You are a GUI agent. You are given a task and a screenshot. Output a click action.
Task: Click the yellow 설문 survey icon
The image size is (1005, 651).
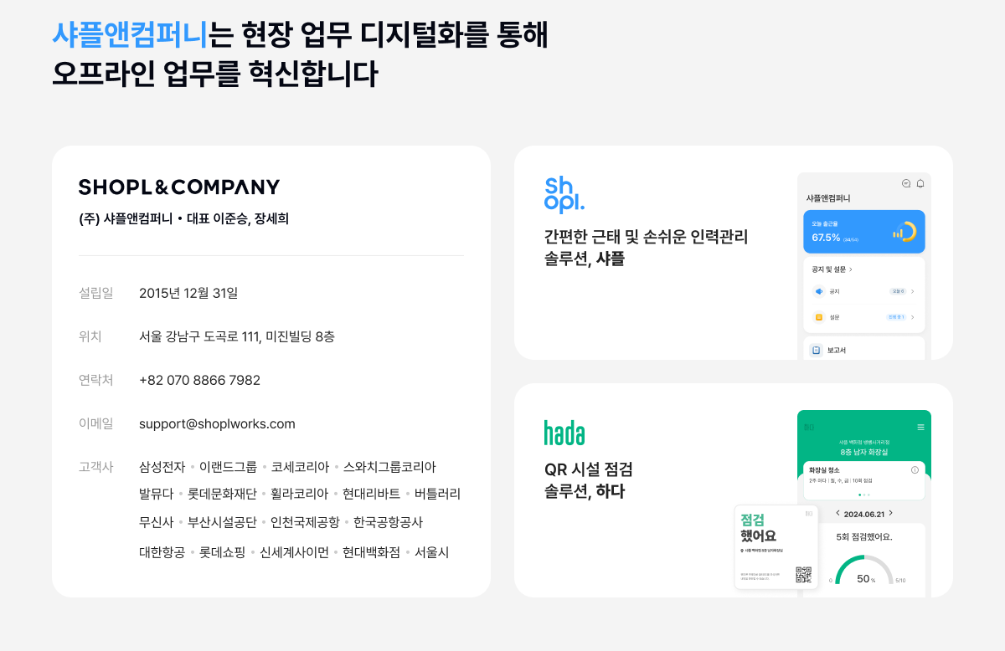tap(819, 318)
